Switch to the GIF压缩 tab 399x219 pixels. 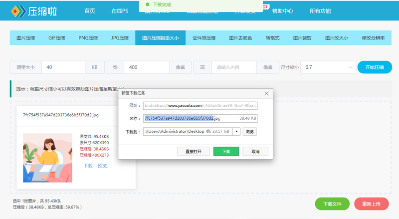[x=56, y=38]
